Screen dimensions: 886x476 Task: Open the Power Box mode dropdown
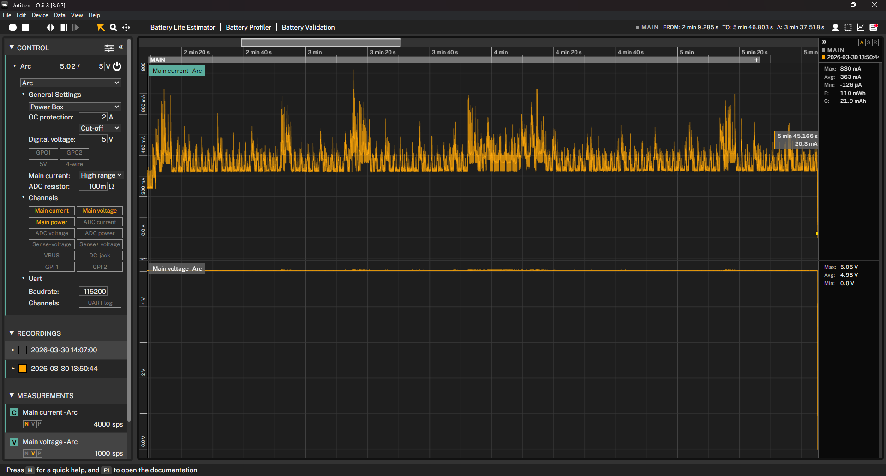pos(75,107)
